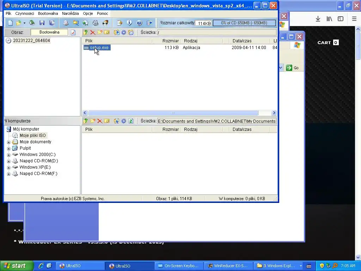361x271 pixels.
Task: Select Mój komputer tree root
Action: [x=26, y=129]
